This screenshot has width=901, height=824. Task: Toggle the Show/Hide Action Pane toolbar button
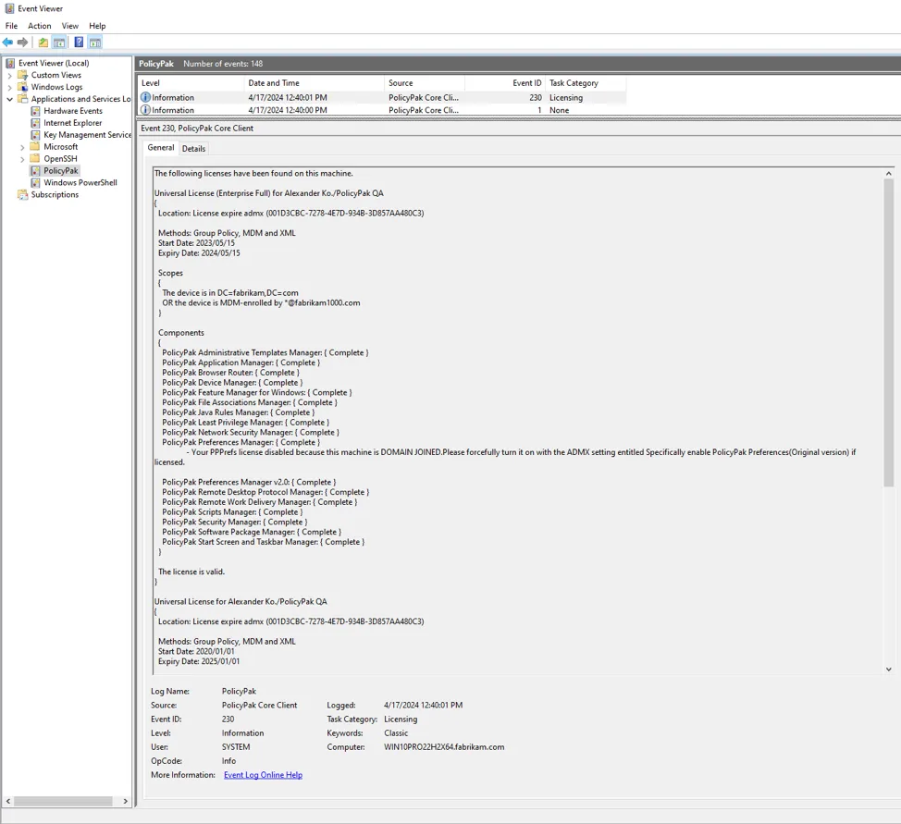point(95,43)
